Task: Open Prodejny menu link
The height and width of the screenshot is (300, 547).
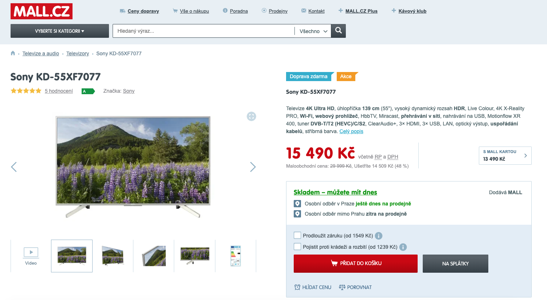Action: click(278, 11)
